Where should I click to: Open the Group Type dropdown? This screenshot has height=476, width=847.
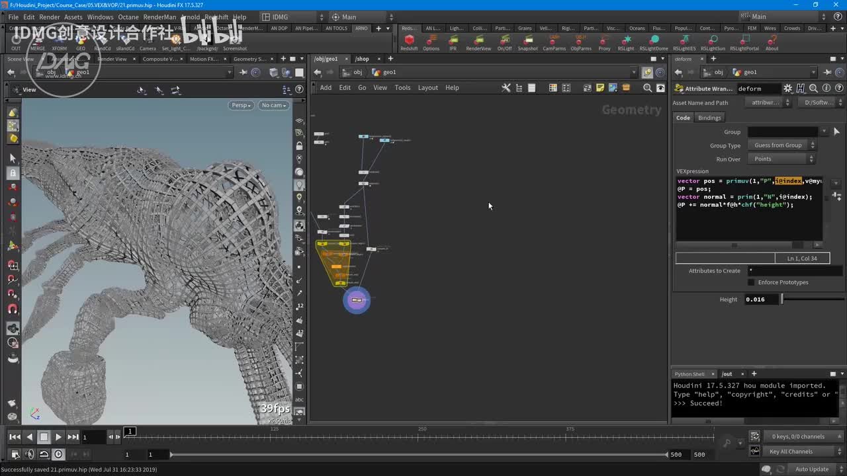click(783, 145)
